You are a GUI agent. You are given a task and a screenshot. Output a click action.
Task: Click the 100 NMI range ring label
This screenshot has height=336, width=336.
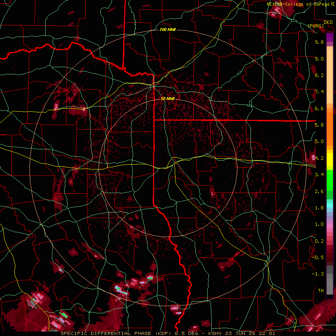[168, 29]
